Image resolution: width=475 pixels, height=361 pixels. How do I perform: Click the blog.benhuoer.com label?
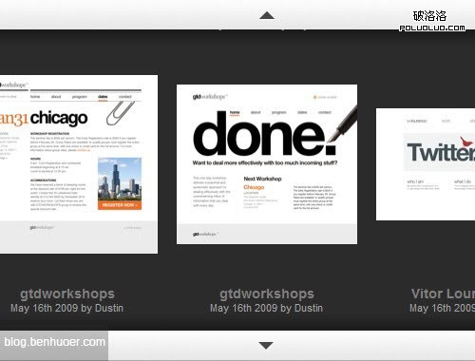54,342
